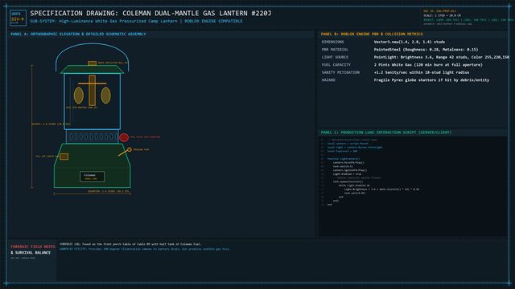Image resolution: width=515 pixels, height=289 pixels.
Task: Click the & Survival Balance heading
Action: [31, 253]
